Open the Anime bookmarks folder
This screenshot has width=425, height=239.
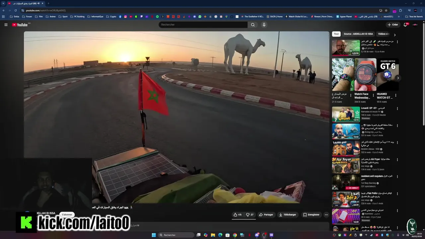tap(50, 17)
